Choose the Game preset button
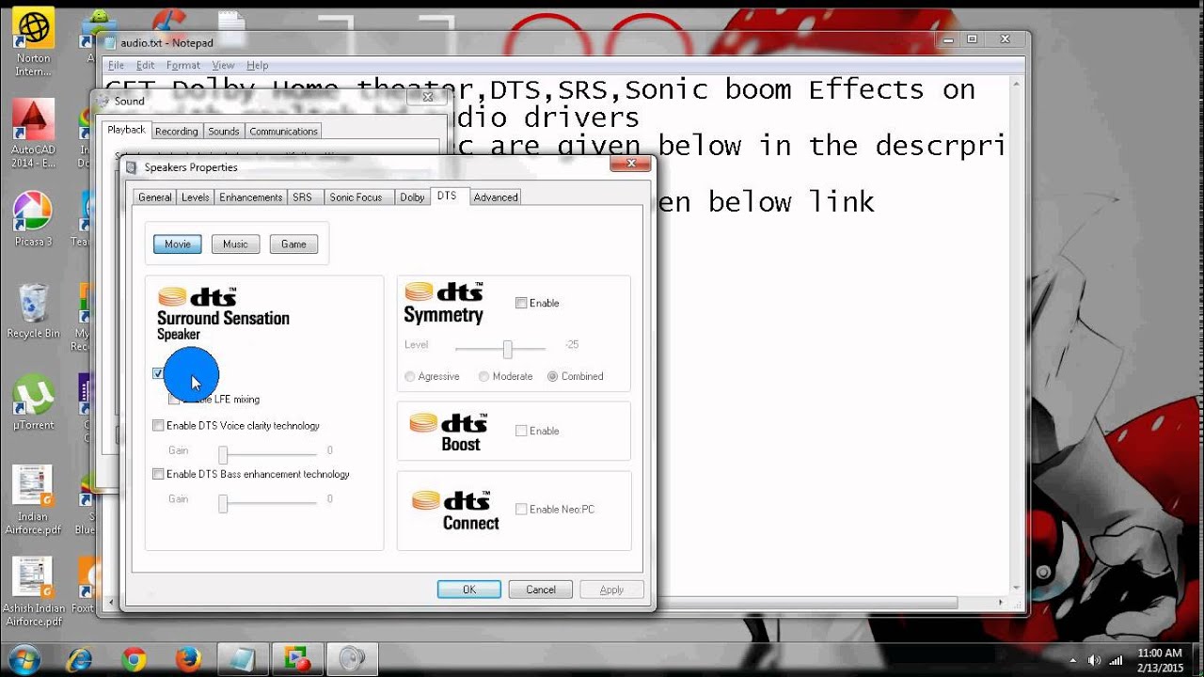This screenshot has height=677, width=1204. [x=293, y=244]
